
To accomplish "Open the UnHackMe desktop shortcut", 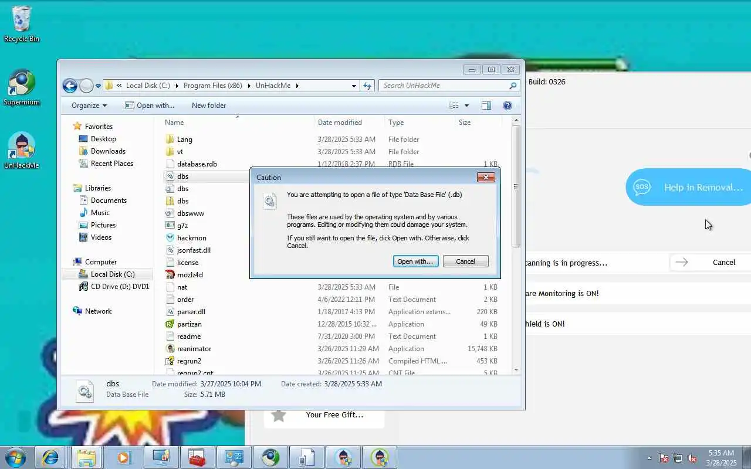I will pyautogui.click(x=22, y=151).
